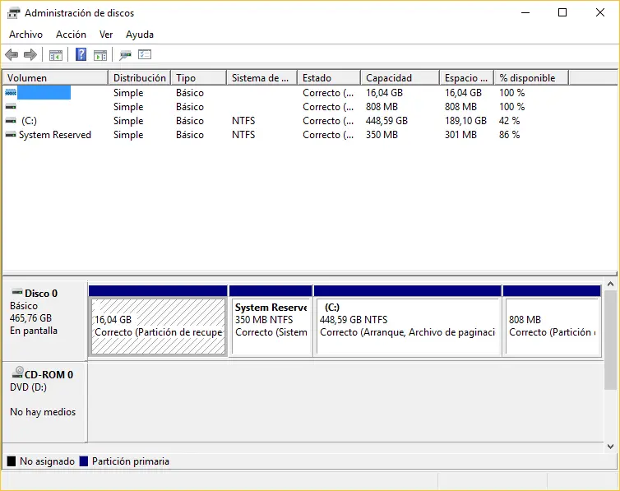620x491 pixels.
Task: Close the Administración de discos window
Action: click(599, 12)
